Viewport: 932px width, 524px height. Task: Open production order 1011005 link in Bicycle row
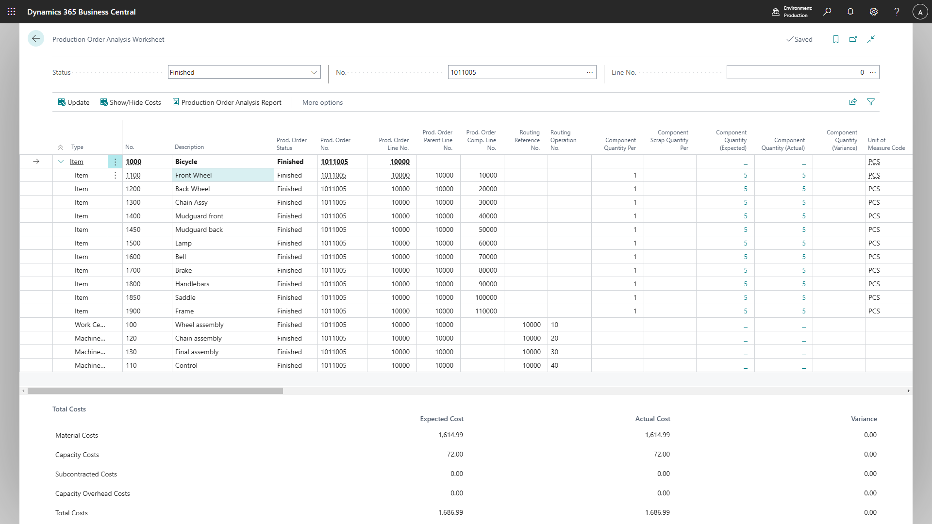coord(334,162)
